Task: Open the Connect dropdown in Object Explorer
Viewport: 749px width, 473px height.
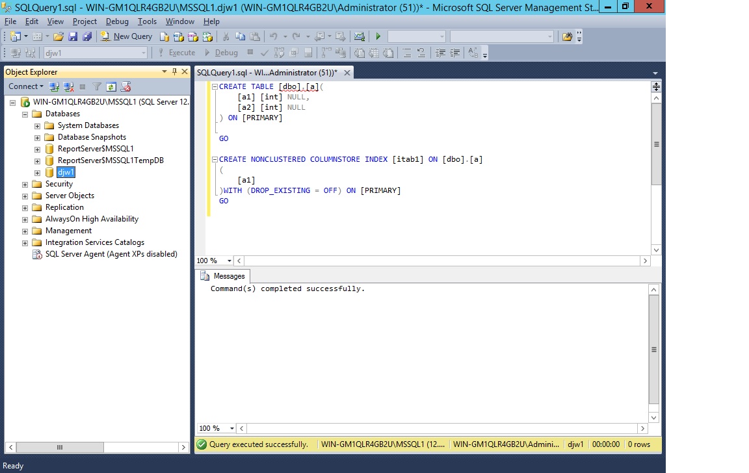Action: coord(26,86)
